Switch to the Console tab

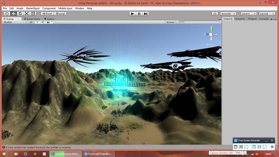pyautogui.click(x=264, y=19)
